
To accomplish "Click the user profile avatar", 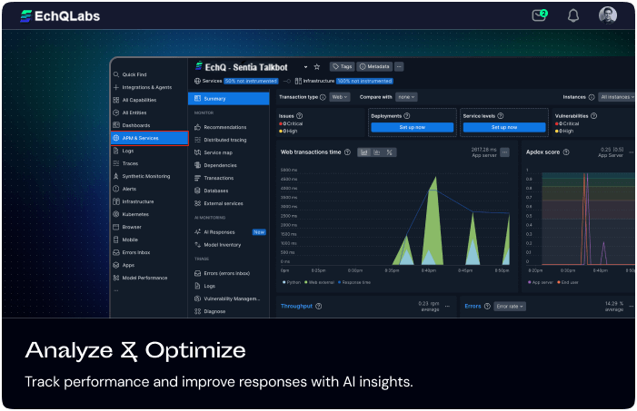I will [607, 15].
